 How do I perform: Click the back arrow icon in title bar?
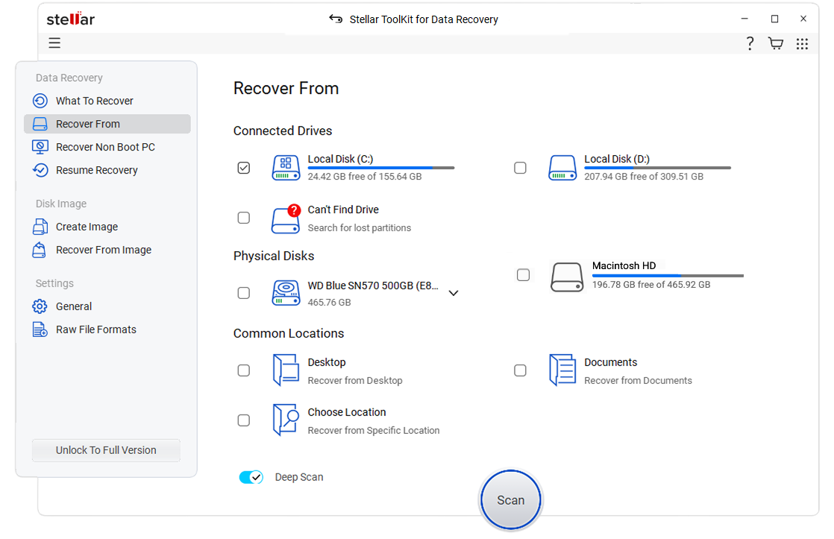pyautogui.click(x=336, y=19)
